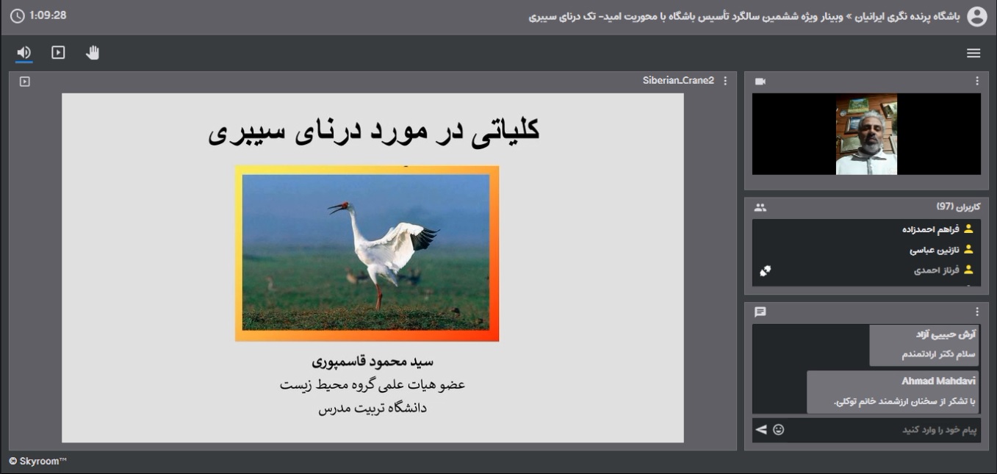Raise your hand in the webinar

point(93,52)
